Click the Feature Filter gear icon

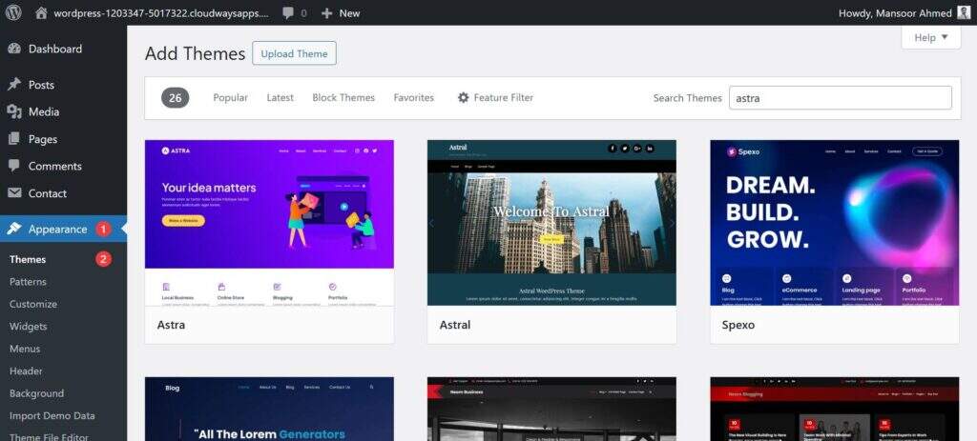tap(463, 98)
